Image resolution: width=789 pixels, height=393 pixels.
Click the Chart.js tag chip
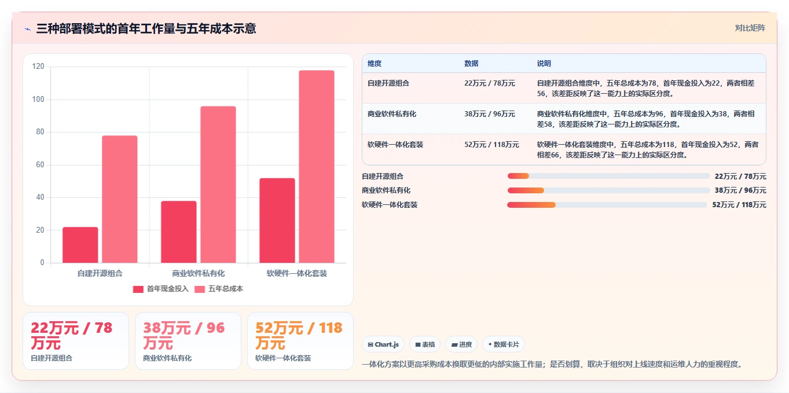click(x=383, y=344)
